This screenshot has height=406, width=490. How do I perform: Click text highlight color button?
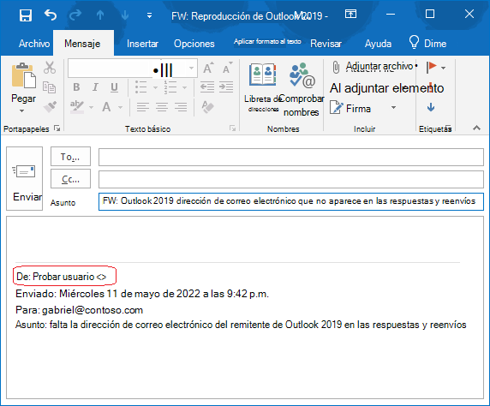[77, 107]
